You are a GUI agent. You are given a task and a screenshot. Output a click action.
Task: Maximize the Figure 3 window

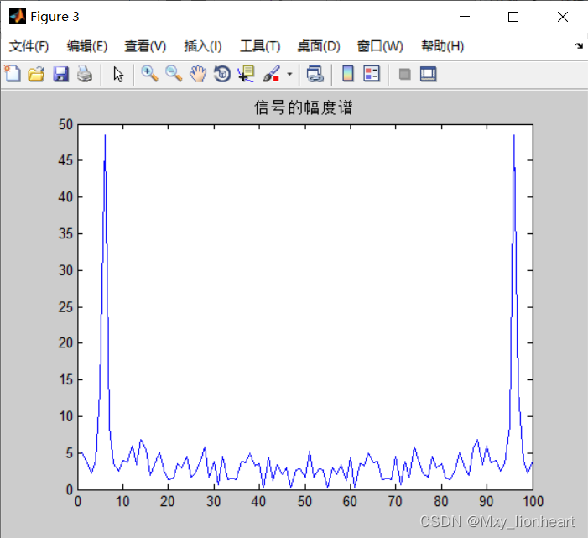click(x=513, y=17)
